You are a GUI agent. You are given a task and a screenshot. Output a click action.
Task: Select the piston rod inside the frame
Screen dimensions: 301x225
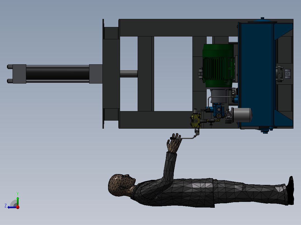coord(129,74)
